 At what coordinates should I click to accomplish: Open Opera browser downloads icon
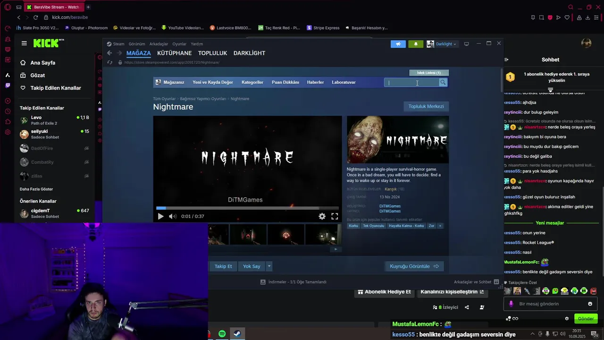click(587, 17)
